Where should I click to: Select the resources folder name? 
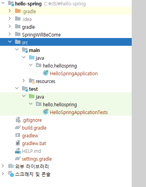[46, 81]
